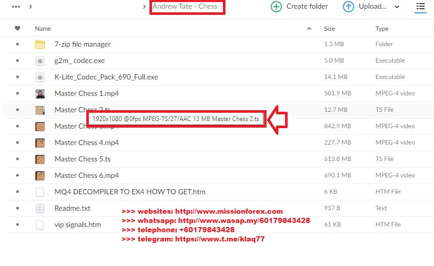
Task: Open the three-dots breadcrumb menu
Action: (16, 7)
